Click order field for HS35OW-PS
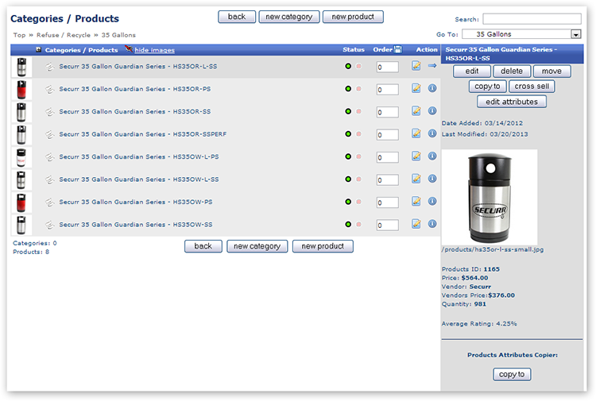This screenshot has width=596, height=401. click(387, 202)
